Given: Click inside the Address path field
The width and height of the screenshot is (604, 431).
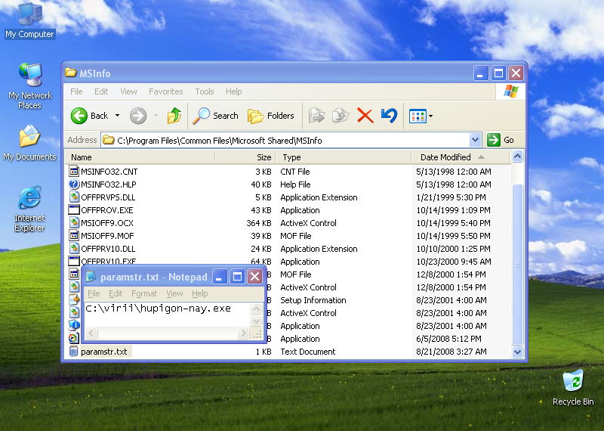Looking at the screenshot, I should [285, 140].
